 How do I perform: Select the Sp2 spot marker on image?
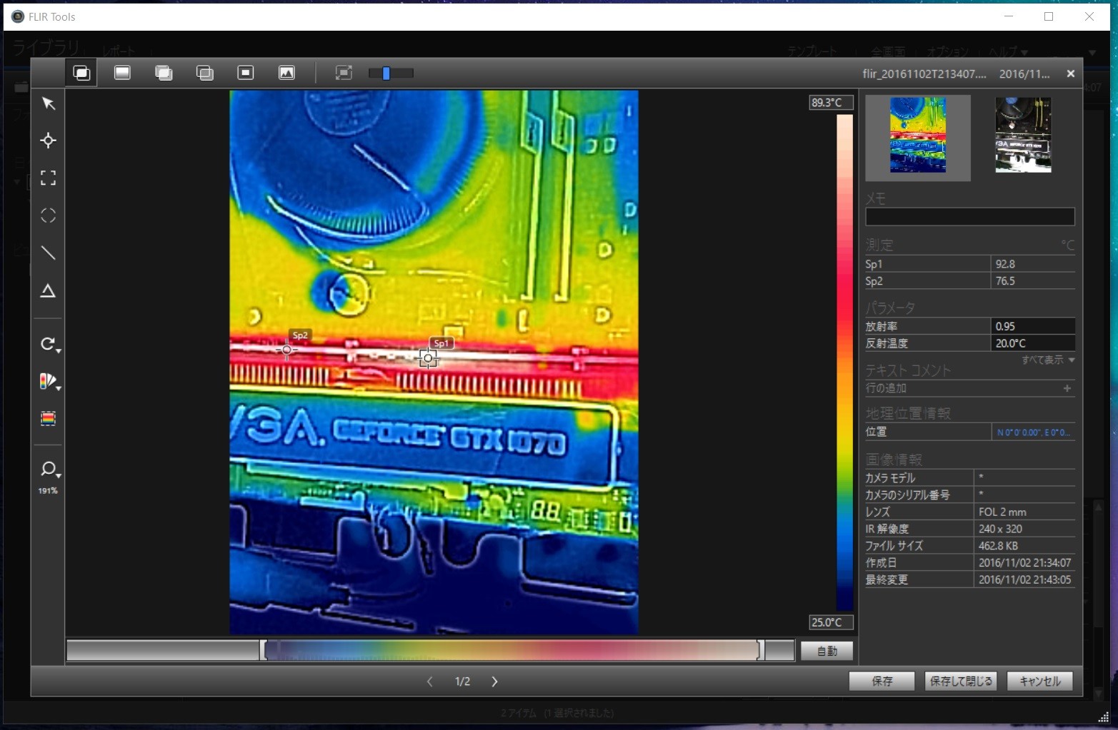286,350
